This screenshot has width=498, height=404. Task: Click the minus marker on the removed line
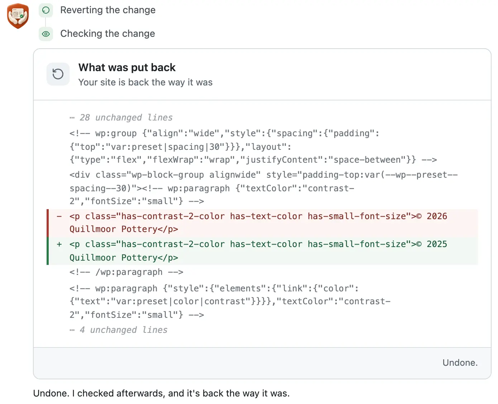click(59, 216)
